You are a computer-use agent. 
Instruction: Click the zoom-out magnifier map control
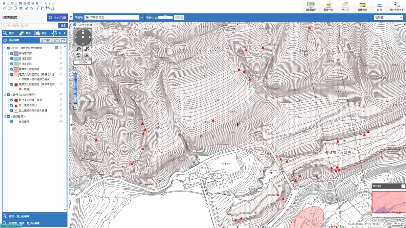(87, 49)
